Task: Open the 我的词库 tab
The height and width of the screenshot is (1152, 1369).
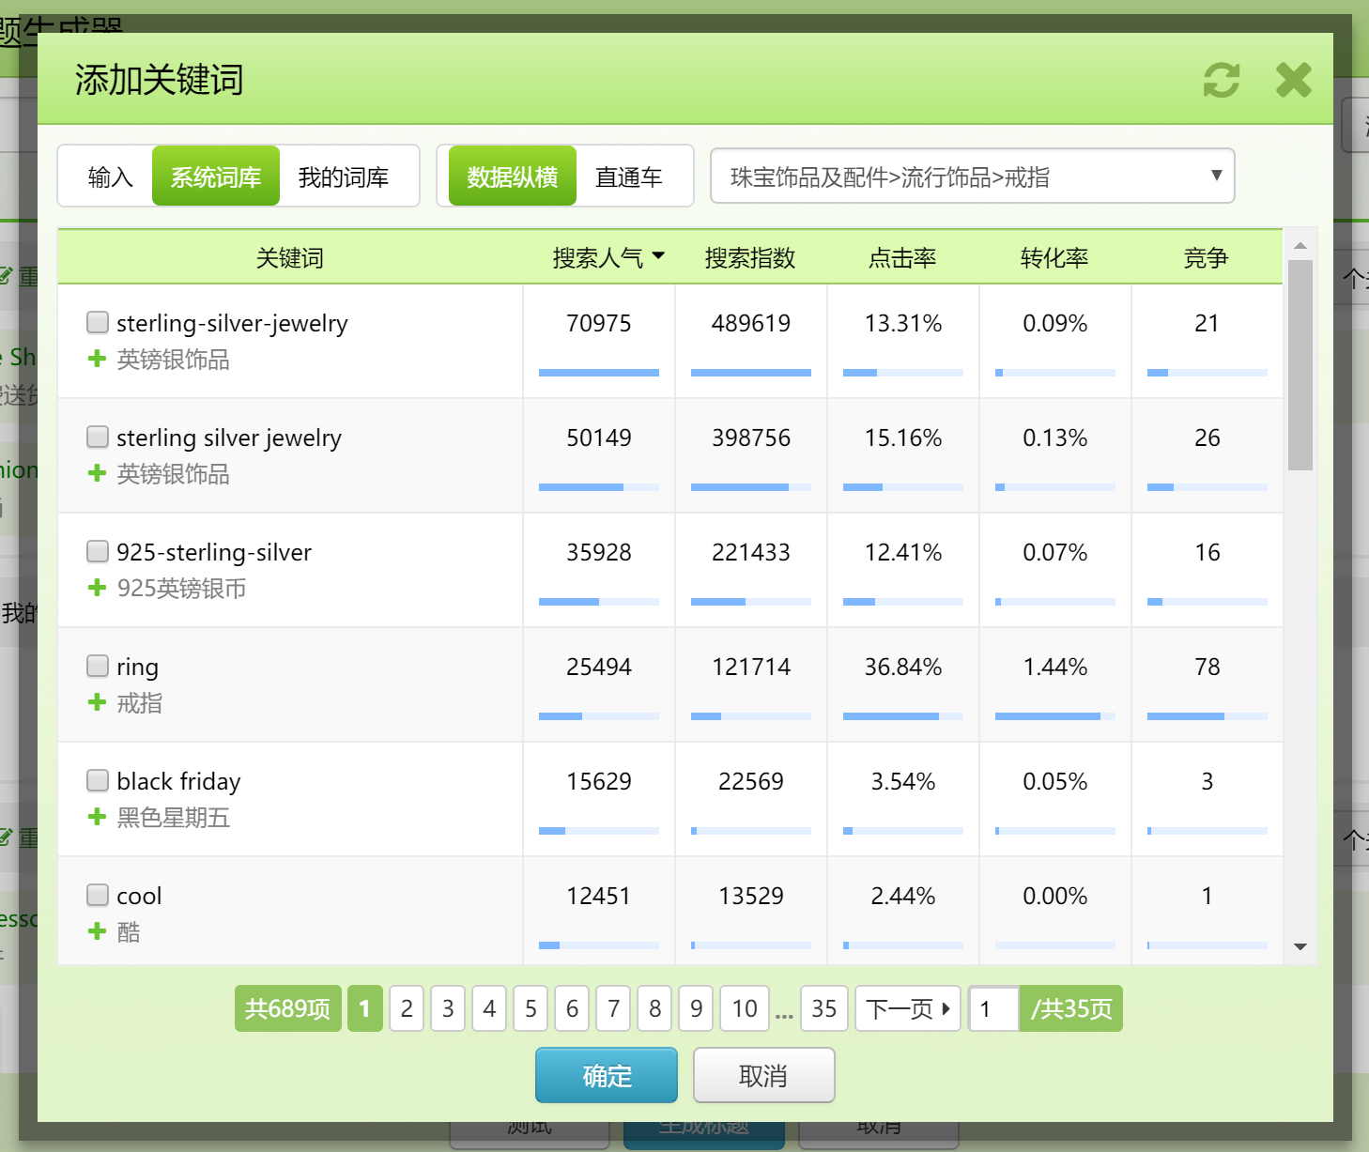Action: [344, 177]
